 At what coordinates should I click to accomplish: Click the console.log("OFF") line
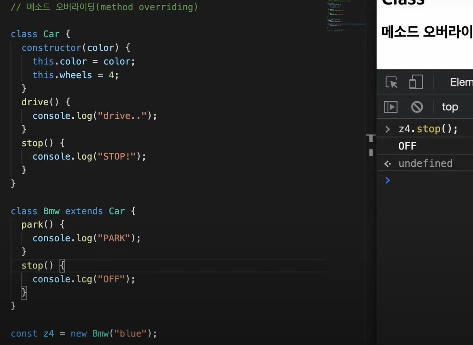[84, 279]
